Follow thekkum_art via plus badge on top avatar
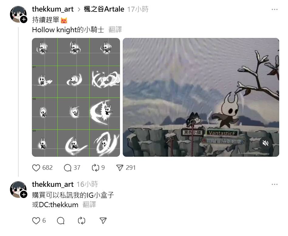 pyautogui.click(x=24, y=19)
